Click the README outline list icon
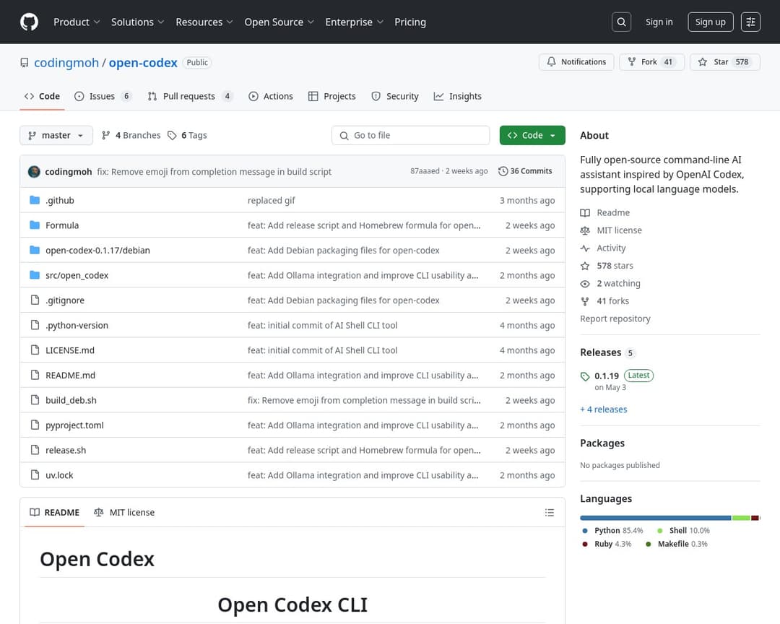The width and height of the screenshot is (780, 624). (549, 513)
